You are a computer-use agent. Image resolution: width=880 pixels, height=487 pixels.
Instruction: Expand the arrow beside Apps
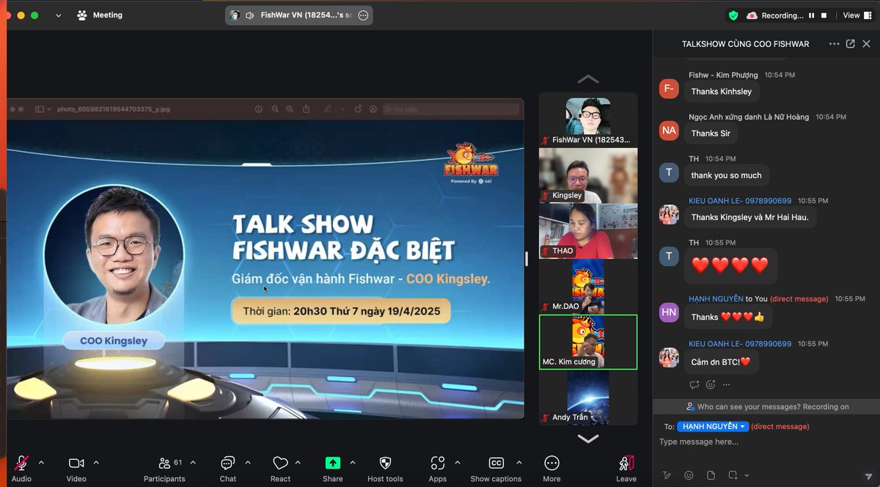click(x=458, y=463)
